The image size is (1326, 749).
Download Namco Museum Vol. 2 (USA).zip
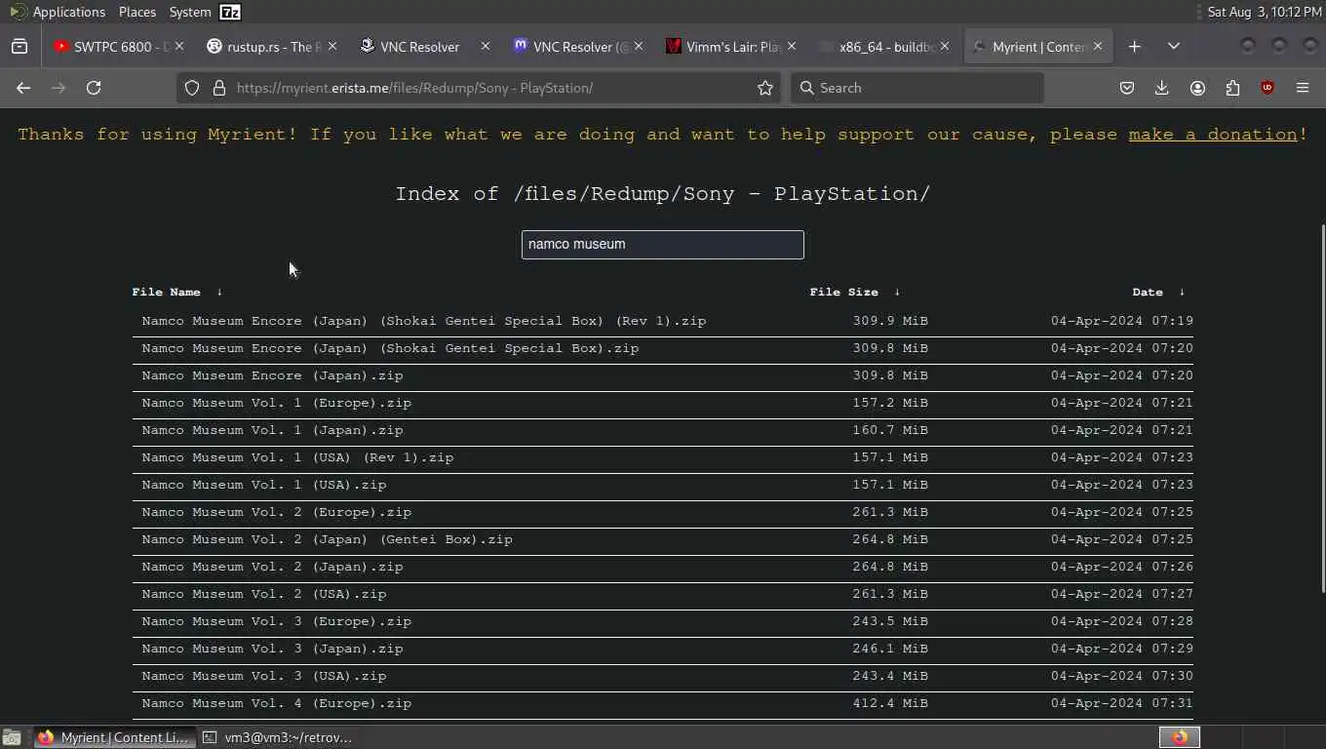pyautogui.click(x=264, y=594)
